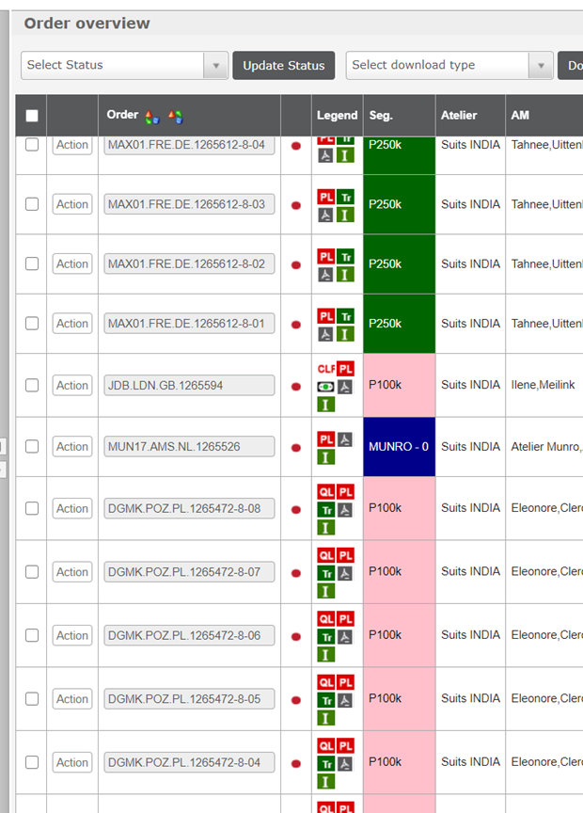This screenshot has height=813, width=583.
Task: Select checkbox for order MUN17.AMS.NL.1265526
Action: click(x=32, y=446)
